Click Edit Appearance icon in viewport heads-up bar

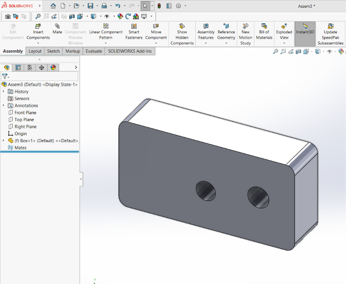pos(341,51)
